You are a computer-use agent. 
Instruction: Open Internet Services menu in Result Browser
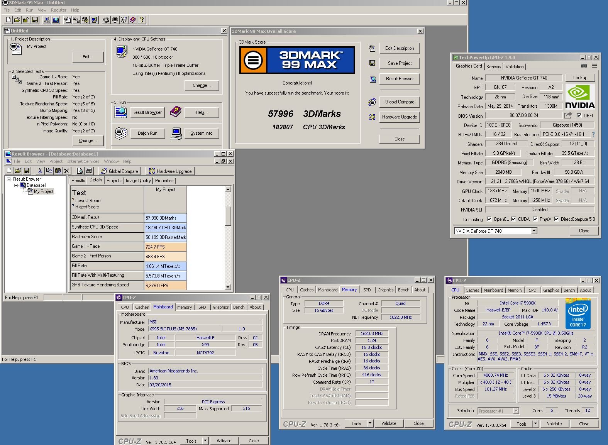[x=83, y=161]
